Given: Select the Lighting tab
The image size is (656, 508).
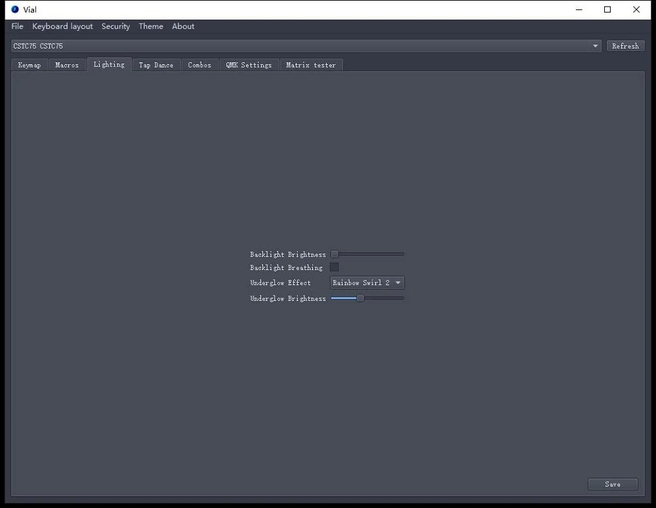Looking at the screenshot, I should (109, 64).
